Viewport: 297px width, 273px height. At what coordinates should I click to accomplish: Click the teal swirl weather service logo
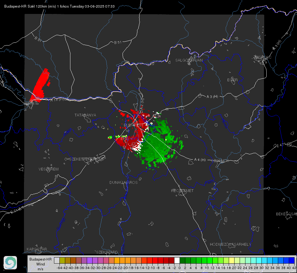pyautogui.click(x=10, y=263)
